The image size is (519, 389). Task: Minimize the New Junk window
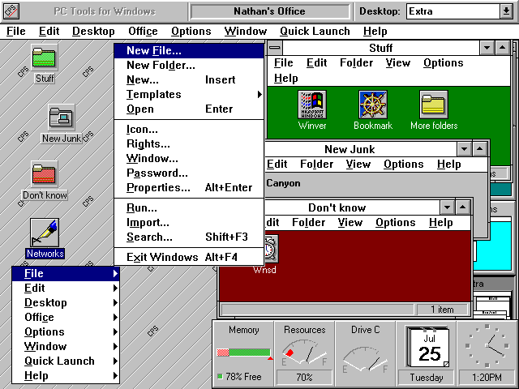click(464, 149)
